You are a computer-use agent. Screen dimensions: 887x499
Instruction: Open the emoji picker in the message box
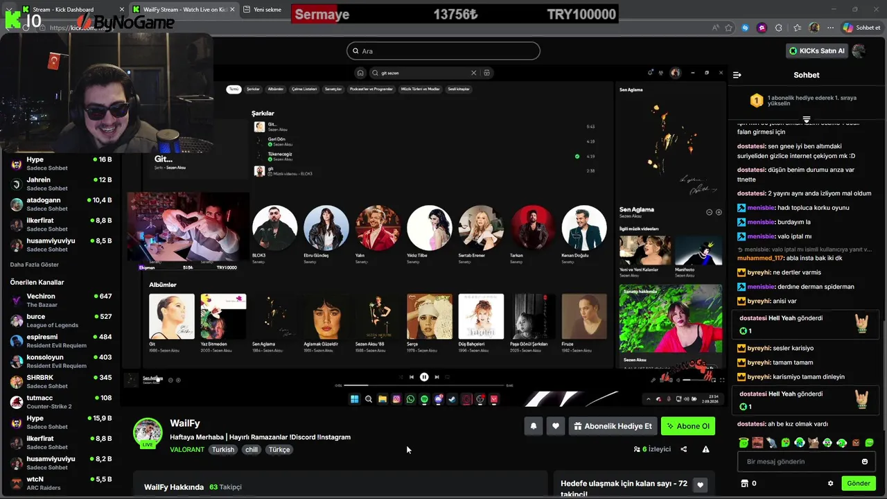coord(865,462)
